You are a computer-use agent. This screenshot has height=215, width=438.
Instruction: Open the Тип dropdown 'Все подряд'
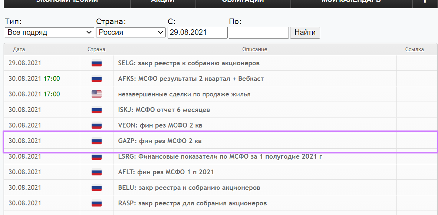coord(49,32)
